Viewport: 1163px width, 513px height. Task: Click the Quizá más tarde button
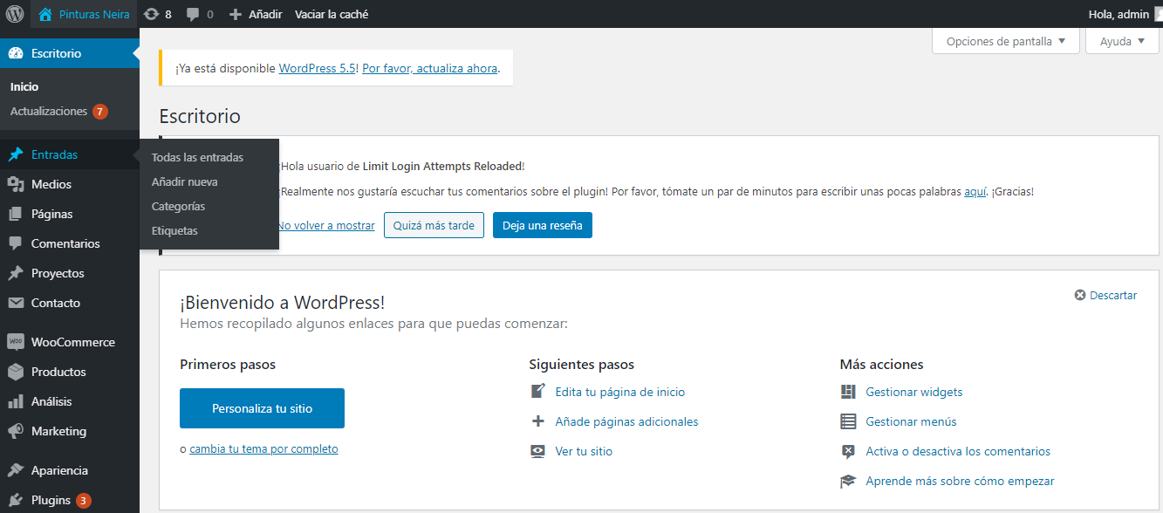click(434, 225)
